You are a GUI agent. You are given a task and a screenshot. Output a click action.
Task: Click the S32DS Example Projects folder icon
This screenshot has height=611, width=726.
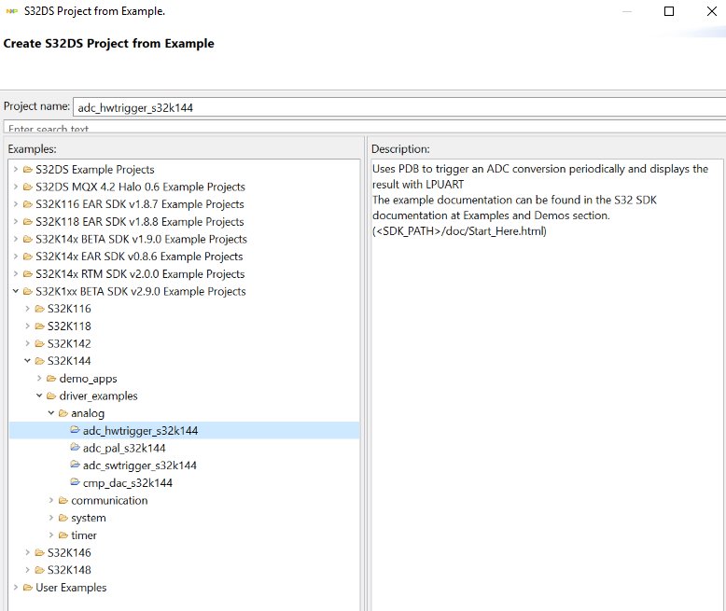pos(28,170)
